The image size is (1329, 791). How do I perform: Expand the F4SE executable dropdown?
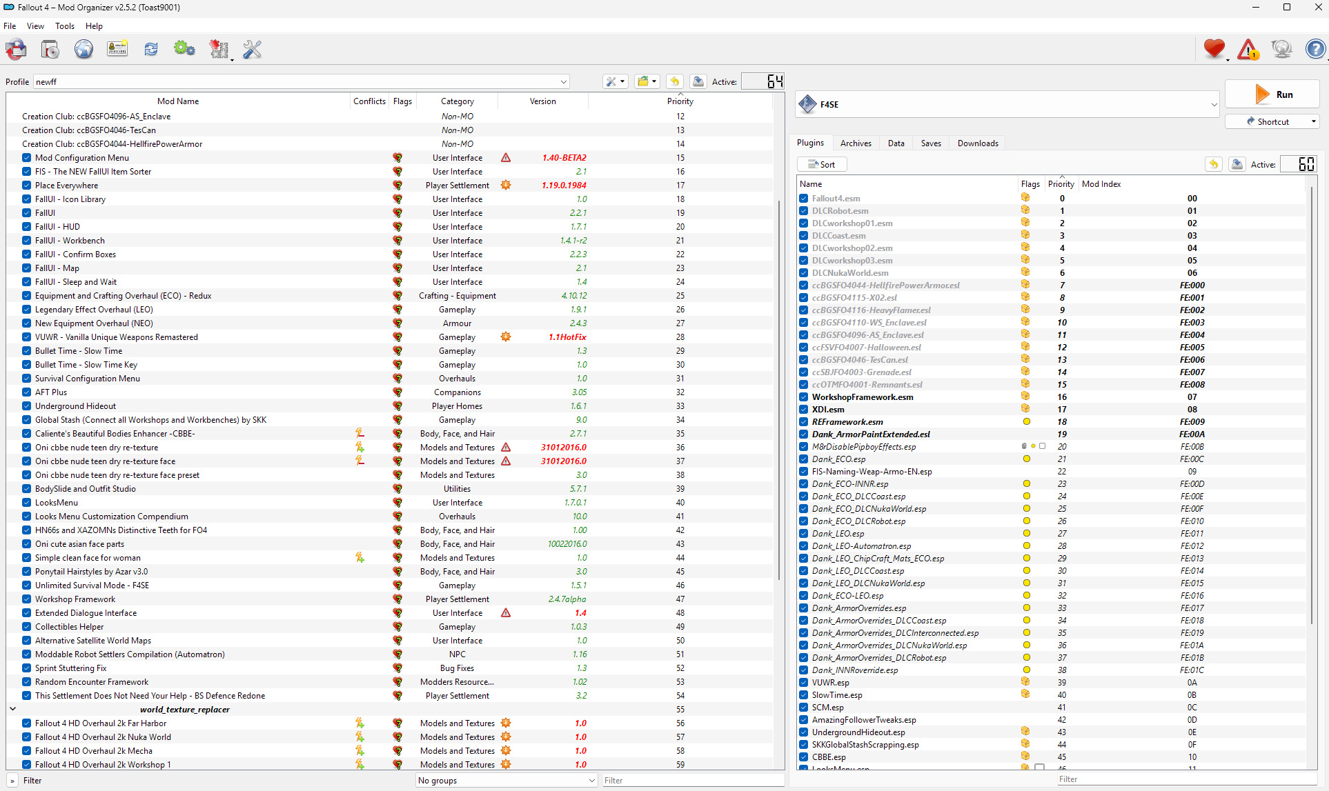(1214, 105)
